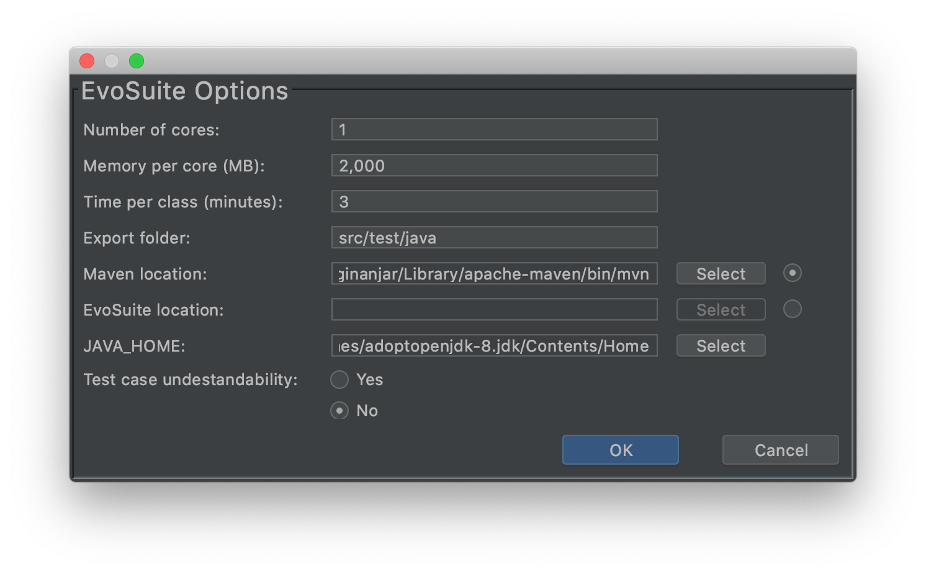Click the 'JAVA_HOME:' label
The height and width of the screenshot is (574, 926).
point(134,346)
